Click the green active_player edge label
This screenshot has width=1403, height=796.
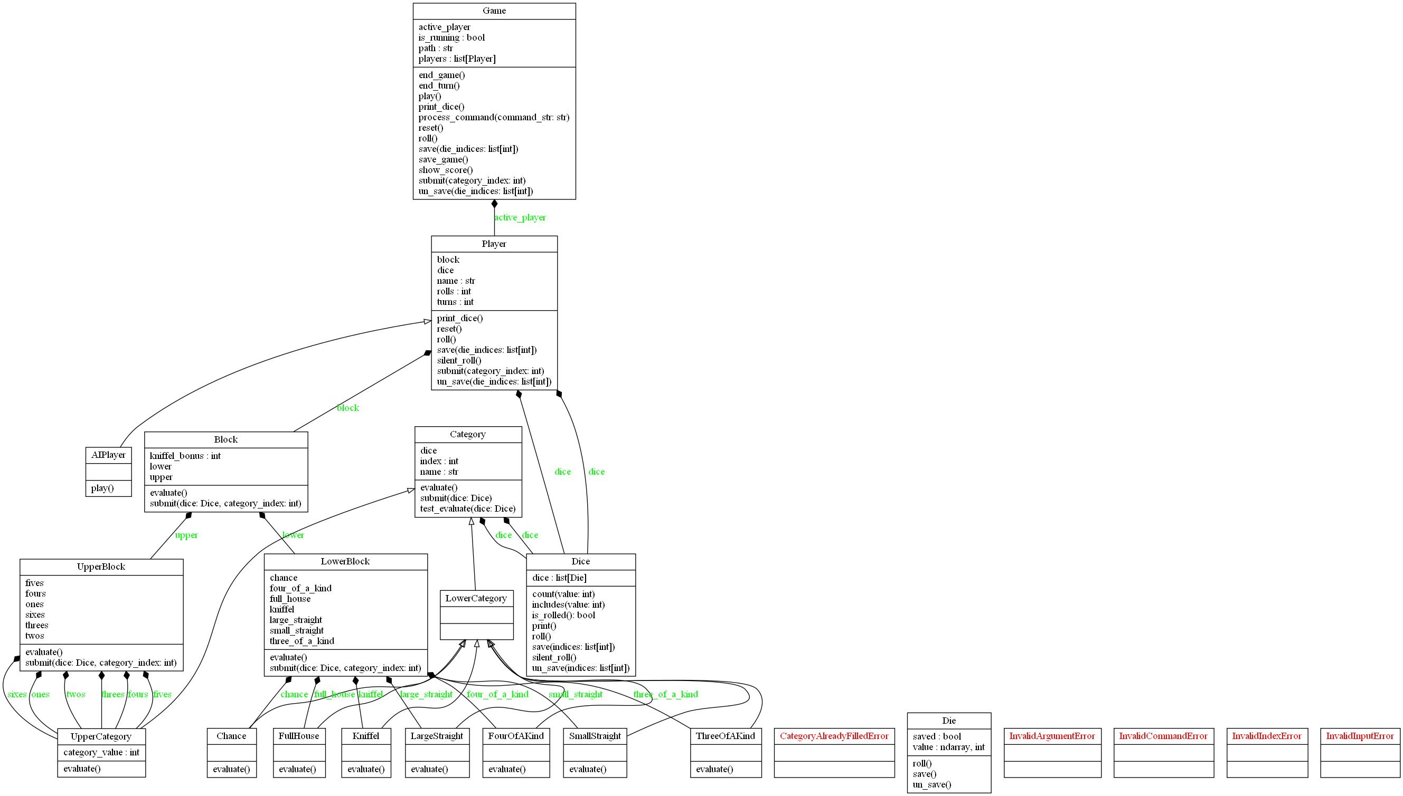click(520, 217)
